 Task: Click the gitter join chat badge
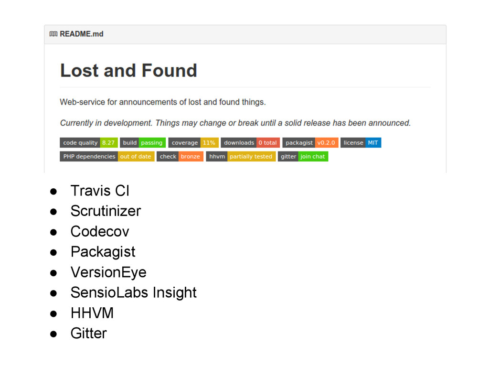coord(303,156)
